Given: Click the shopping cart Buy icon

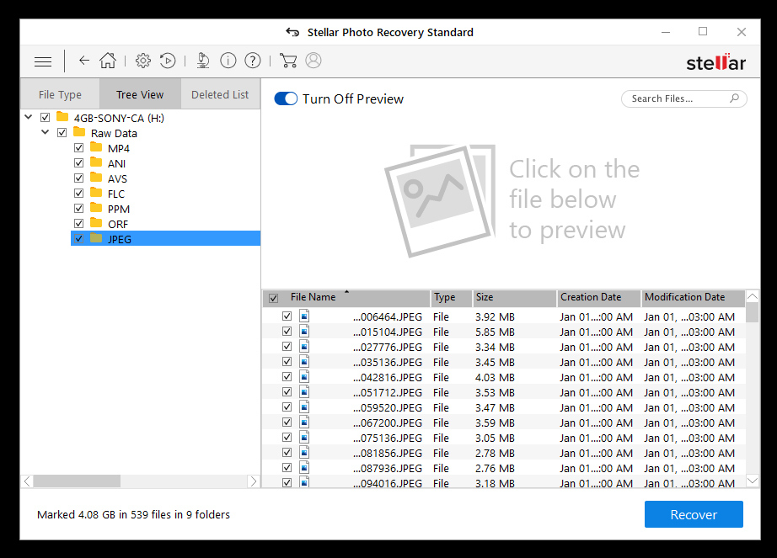Looking at the screenshot, I should 288,61.
